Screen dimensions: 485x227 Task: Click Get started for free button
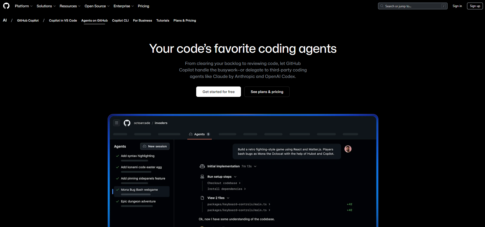[219, 92]
